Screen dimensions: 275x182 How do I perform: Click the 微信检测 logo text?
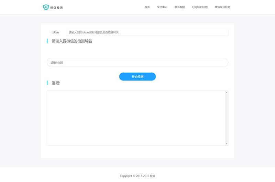pyautogui.click(x=56, y=7)
